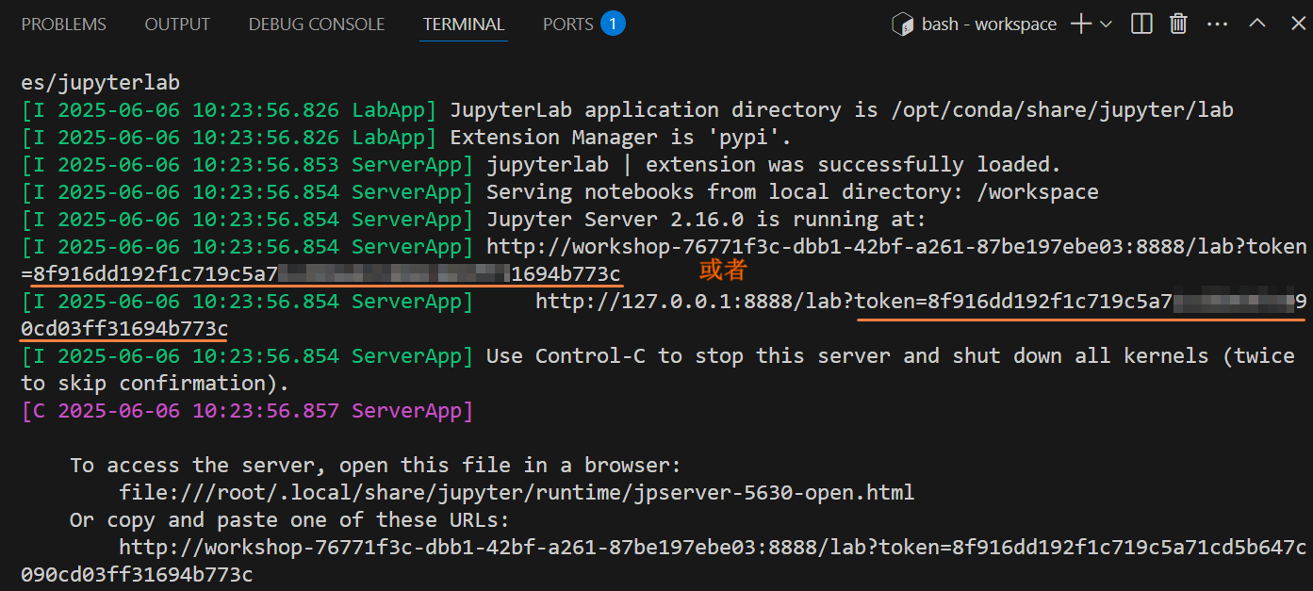Split the terminal with the split icon
This screenshot has height=591, width=1313.
(x=1141, y=25)
